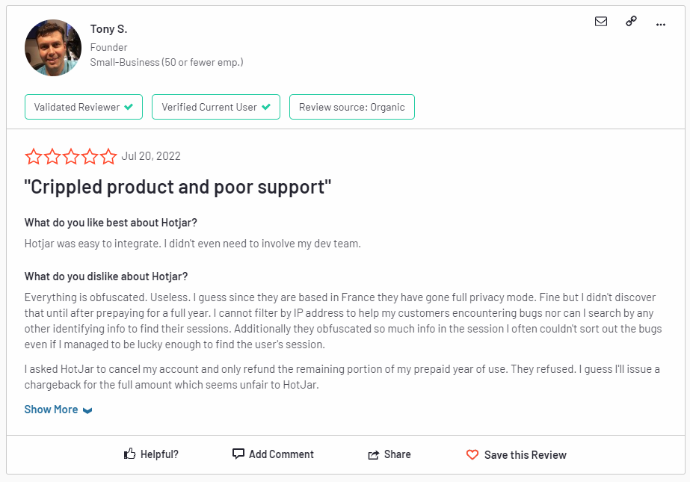Open reviewer name Tony S.
This screenshot has height=482, width=690.
coord(108,29)
